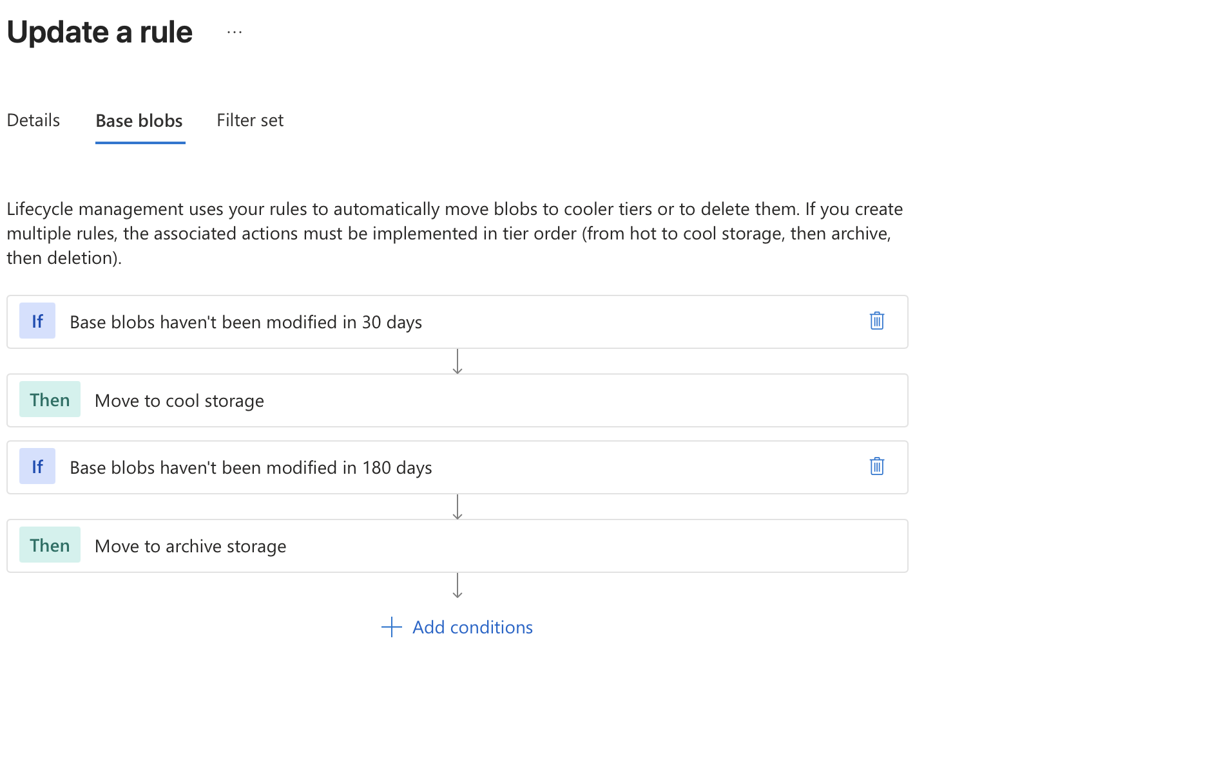Click the If badge for 180 days
The image size is (1214, 766).
tap(37, 466)
